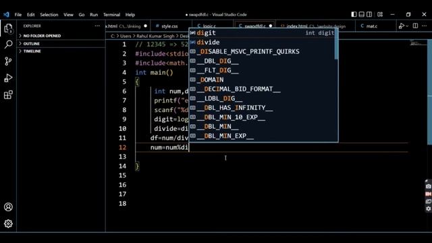
Task: Open run button dropdown arrow
Action: [407, 26]
